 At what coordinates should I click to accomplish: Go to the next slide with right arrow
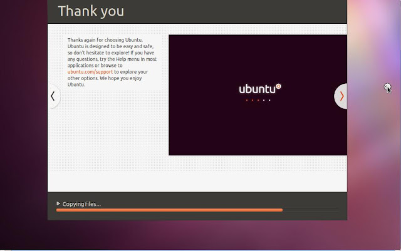click(x=341, y=96)
